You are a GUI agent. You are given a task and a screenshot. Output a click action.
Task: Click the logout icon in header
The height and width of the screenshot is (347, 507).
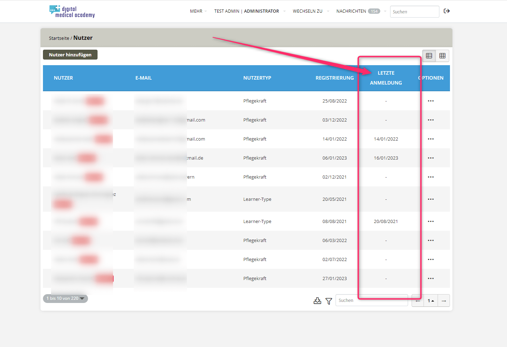(x=447, y=11)
